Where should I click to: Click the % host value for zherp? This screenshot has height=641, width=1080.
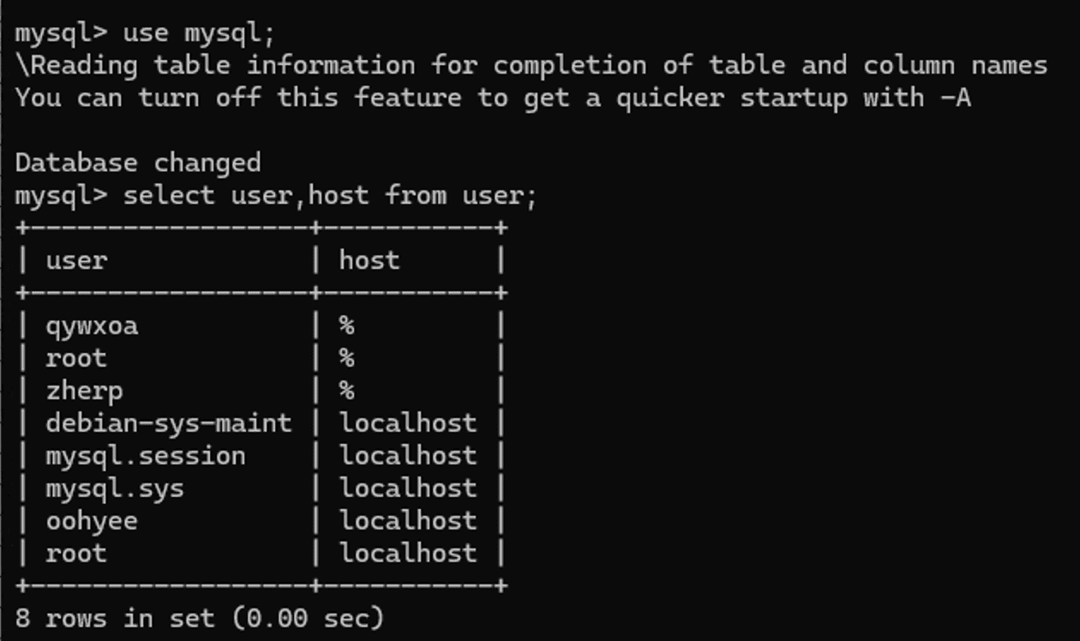[346, 392]
